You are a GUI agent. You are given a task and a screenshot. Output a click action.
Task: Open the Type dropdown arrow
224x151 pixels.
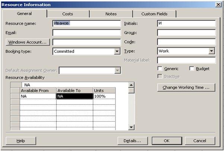[212, 51]
